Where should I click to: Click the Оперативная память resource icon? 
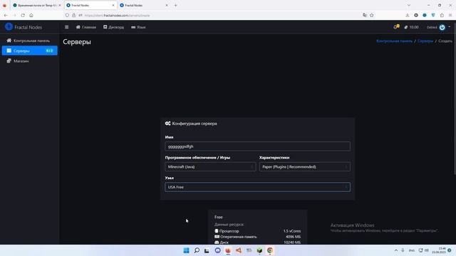[x=217, y=237]
